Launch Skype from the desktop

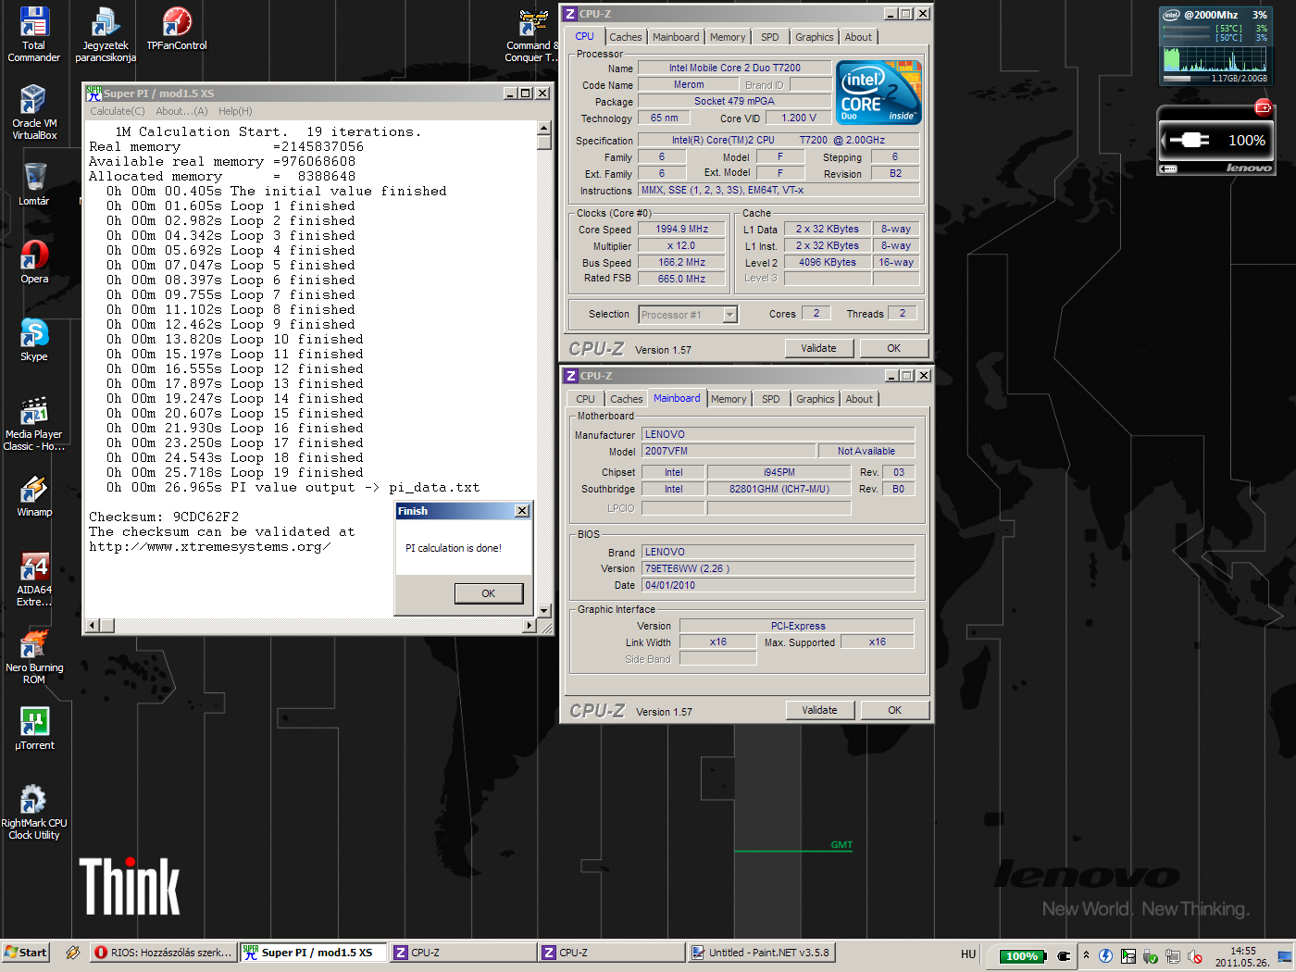coord(34,339)
